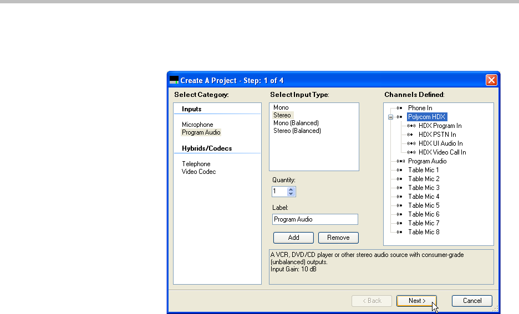Select Telephone category
Screen dimensions: 519x314
click(196, 164)
